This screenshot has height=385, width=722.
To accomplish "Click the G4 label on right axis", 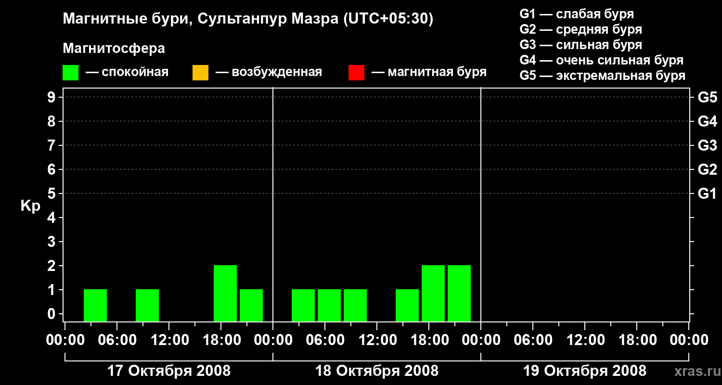I will coord(708,121).
